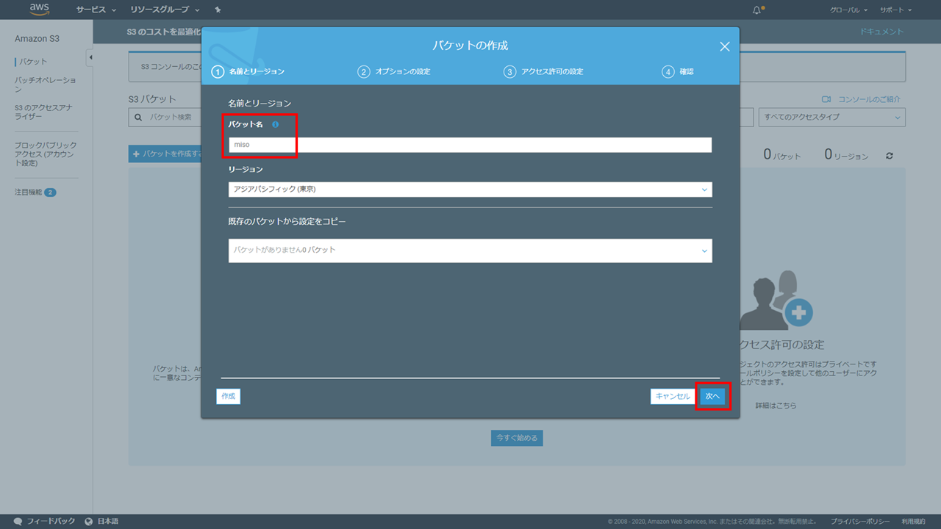Viewport: 941px width, 529px height.
Task: Open the リージョン dropdown アジアパシフィック (東京)
Action: [x=470, y=190]
